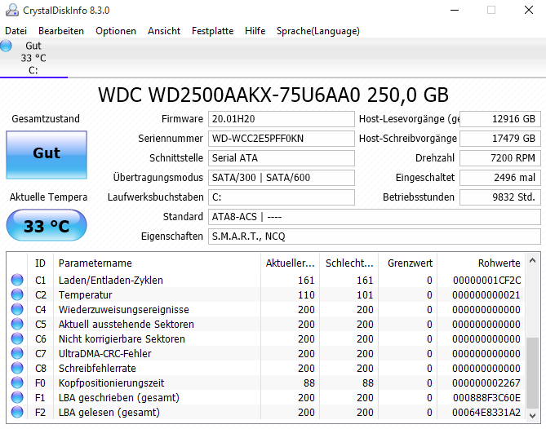Viewport: 546px width, 429px height.
Task: Click the Eigenschaften field S.M.A.R.T., NCQ
Action: (x=375, y=237)
